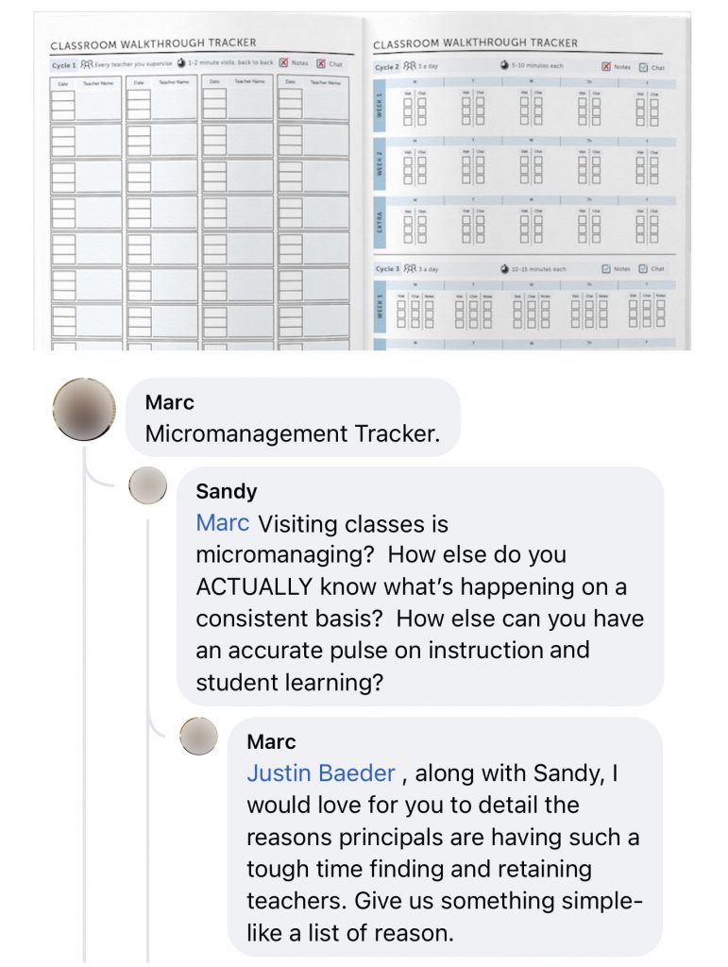Toggle the Cycle 1 Chat checkbox
The height and width of the screenshot is (967, 728).
click(x=321, y=63)
